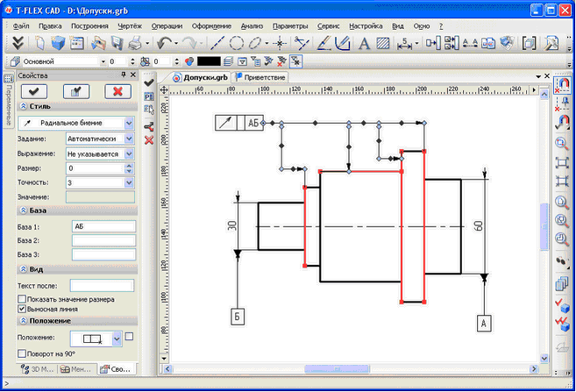Enable the 'Поворот на 90°' checkbox
The height and width of the screenshot is (392, 576).
tap(22, 353)
